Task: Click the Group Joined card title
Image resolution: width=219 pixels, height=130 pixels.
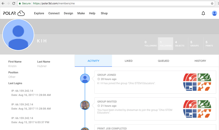Action: [x=106, y=75]
